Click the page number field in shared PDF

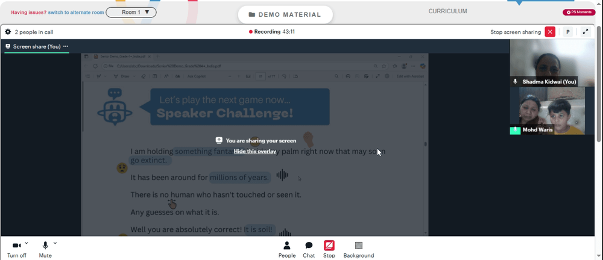click(x=260, y=76)
